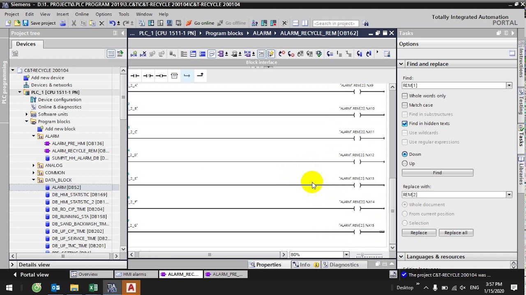Screen dimensions: 526x295
Task: Click the download to device icon
Action: coord(151,23)
